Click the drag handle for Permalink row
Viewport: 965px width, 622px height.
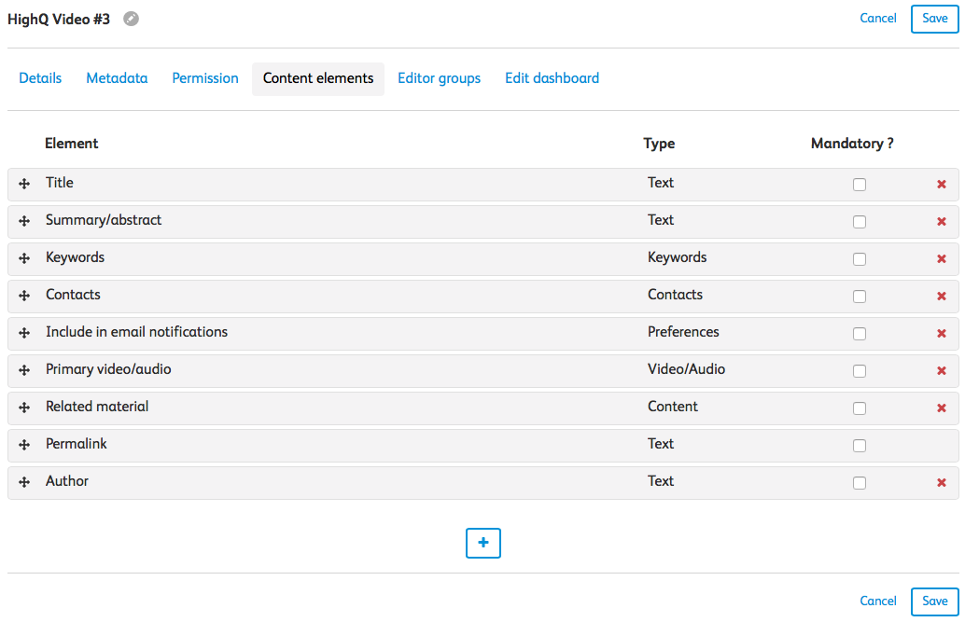pos(24,446)
